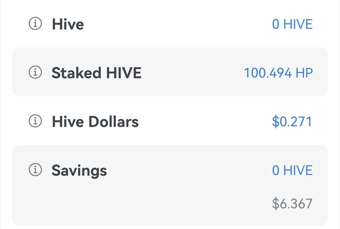
Task: Select the Staked HIVE label
Action: click(x=97, y=73)
